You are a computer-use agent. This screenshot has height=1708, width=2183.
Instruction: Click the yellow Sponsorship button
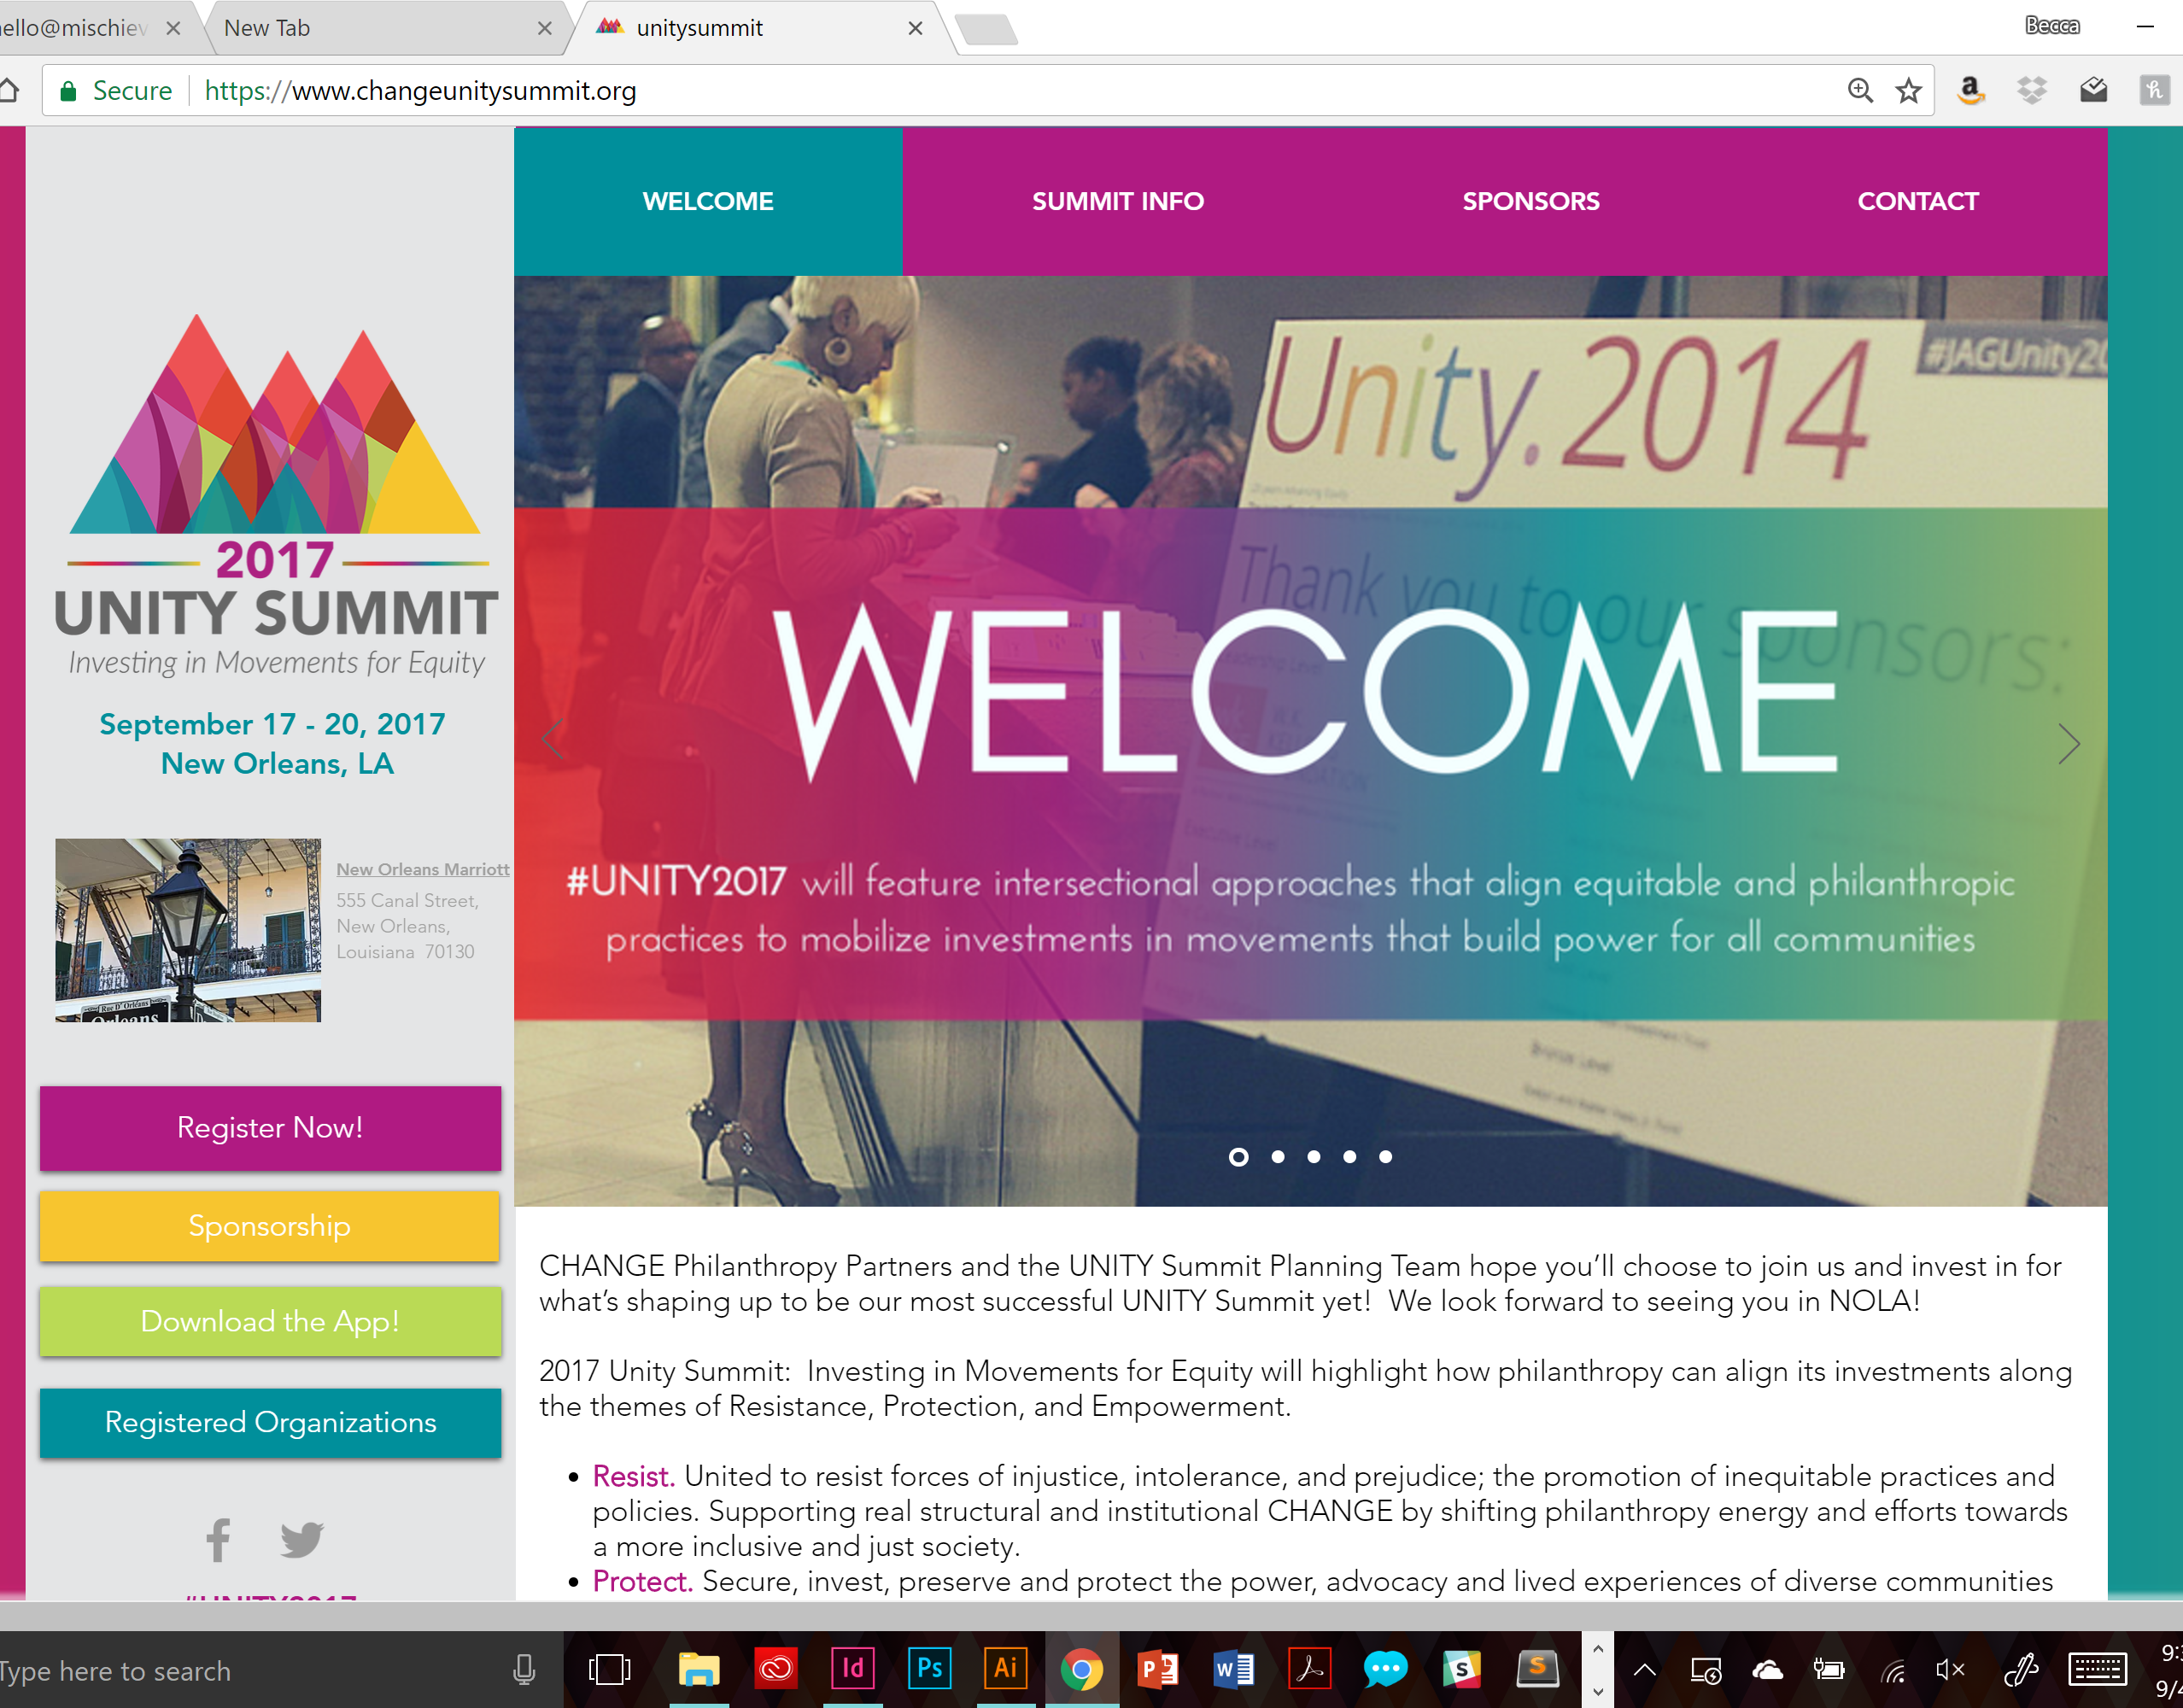(270, 1226)
